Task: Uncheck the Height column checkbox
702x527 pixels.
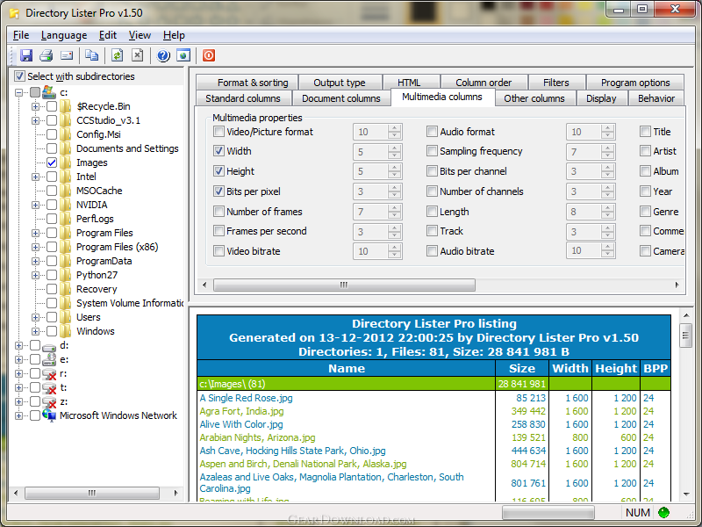Action: pyautogui.click(x=218, y=171)
